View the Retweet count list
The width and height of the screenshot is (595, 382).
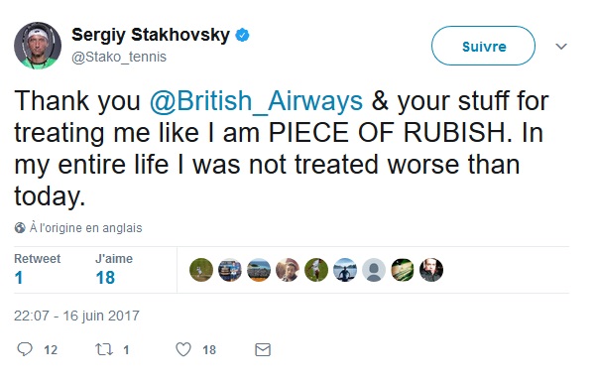pos(38,269)
